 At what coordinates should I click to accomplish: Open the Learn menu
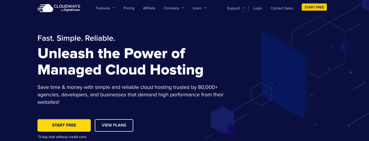(197, 8)
